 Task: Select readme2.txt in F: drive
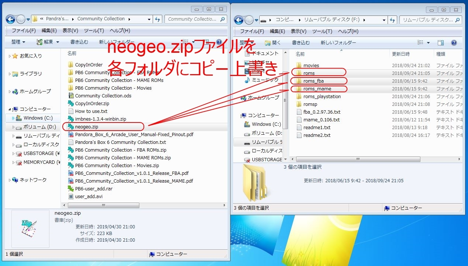coord(317,135)
